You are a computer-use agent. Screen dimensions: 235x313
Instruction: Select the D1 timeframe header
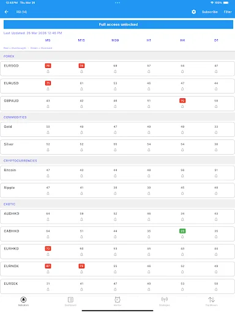216,40
